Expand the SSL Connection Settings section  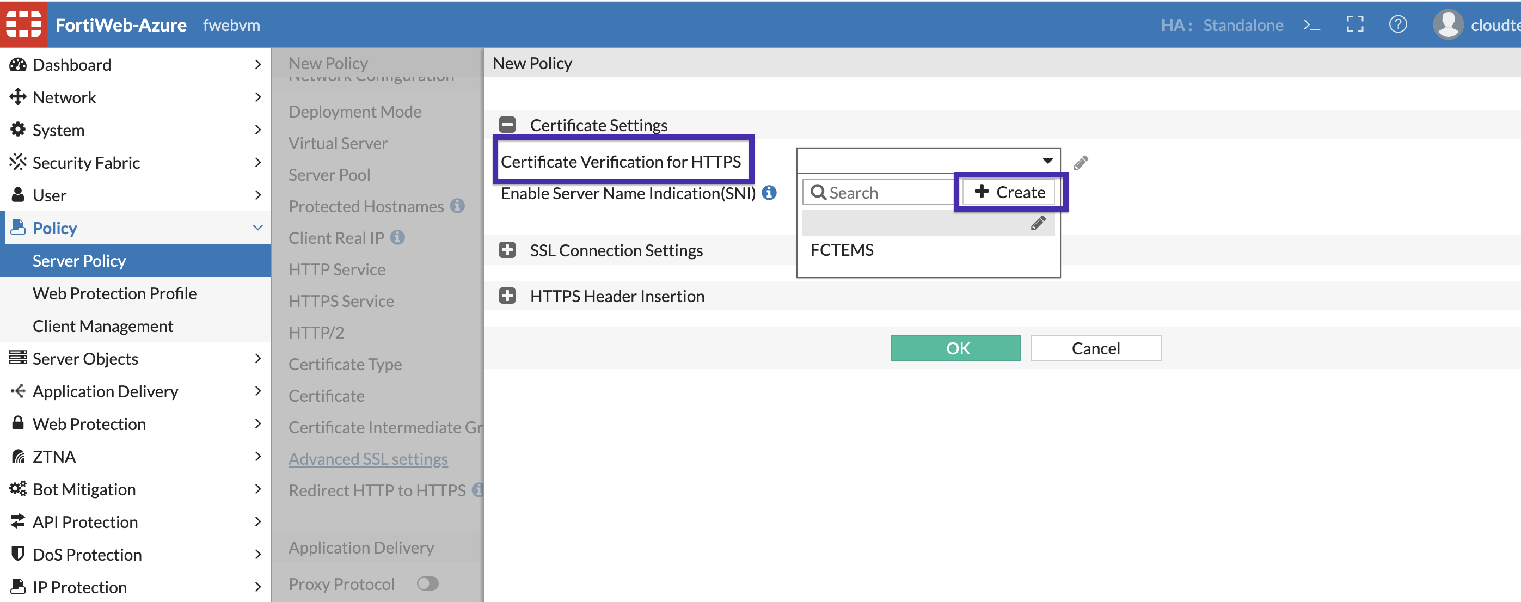(x=507, y=250)
